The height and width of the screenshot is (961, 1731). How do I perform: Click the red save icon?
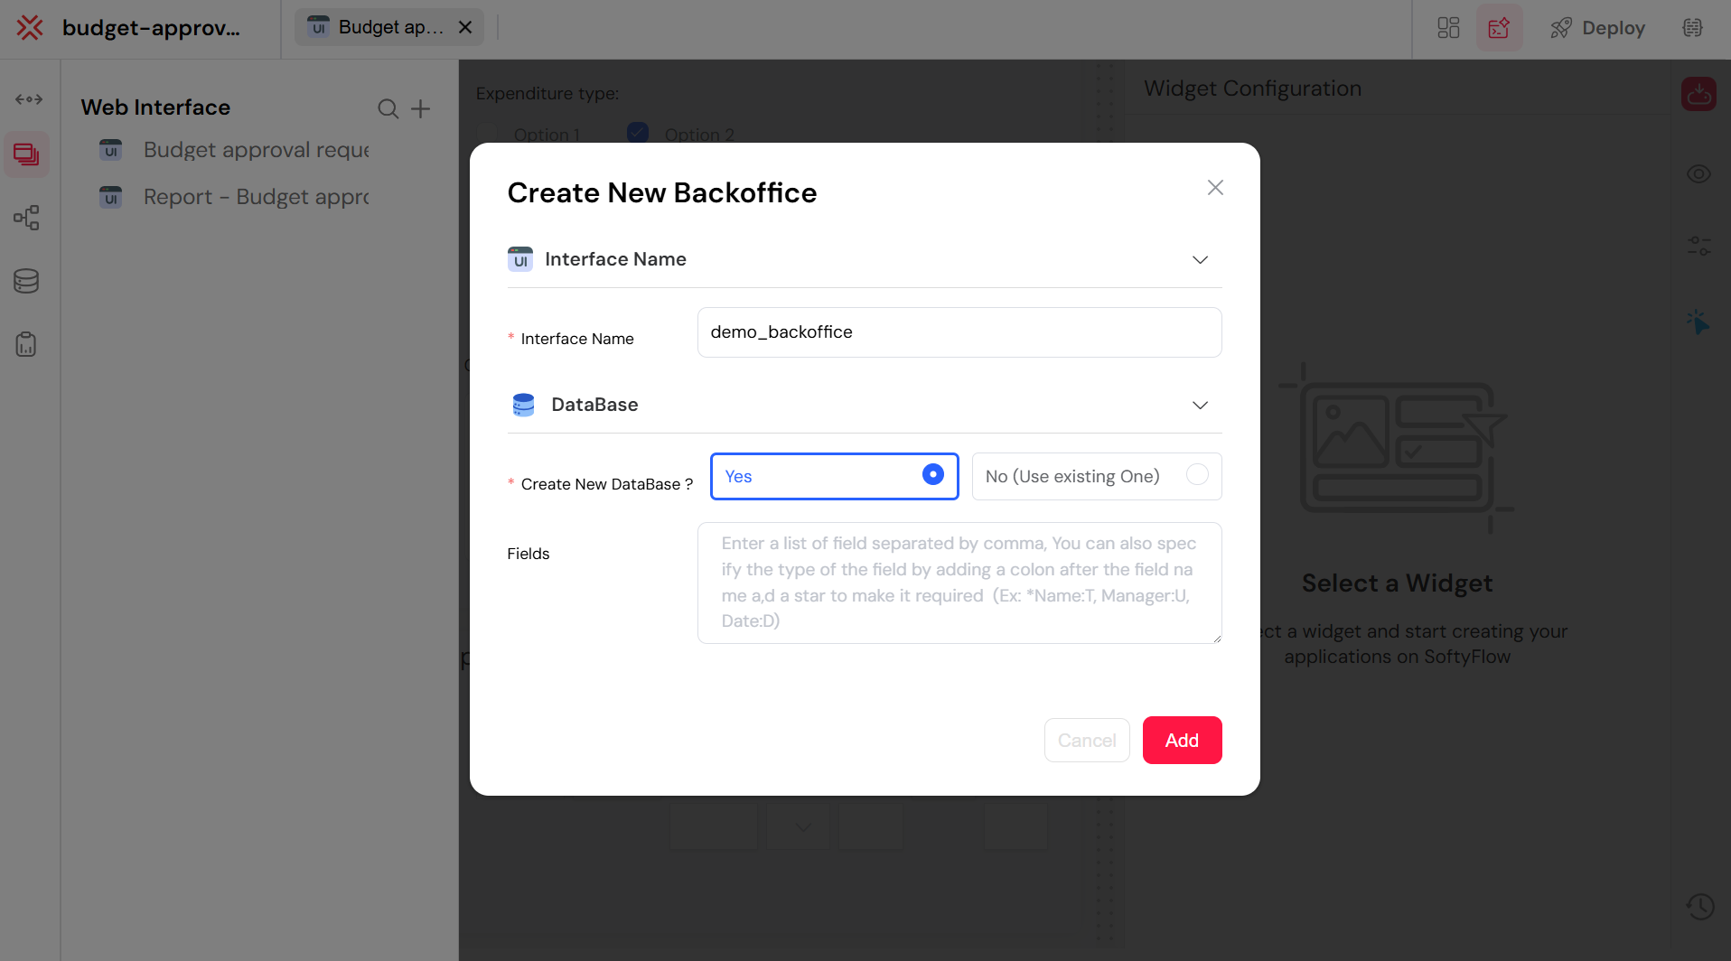[x=1698, y=94]
